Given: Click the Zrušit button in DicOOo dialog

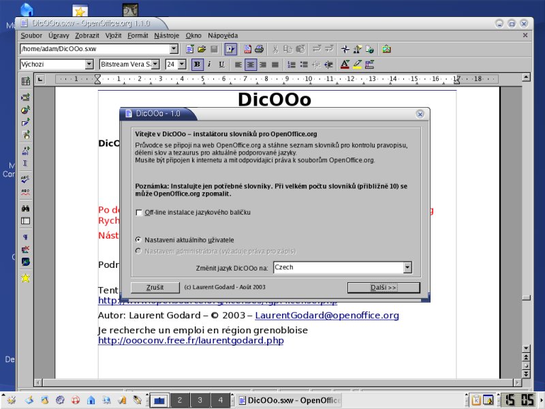Looking at the screenshot, I should pyautogui.click(x=155, y=287).
